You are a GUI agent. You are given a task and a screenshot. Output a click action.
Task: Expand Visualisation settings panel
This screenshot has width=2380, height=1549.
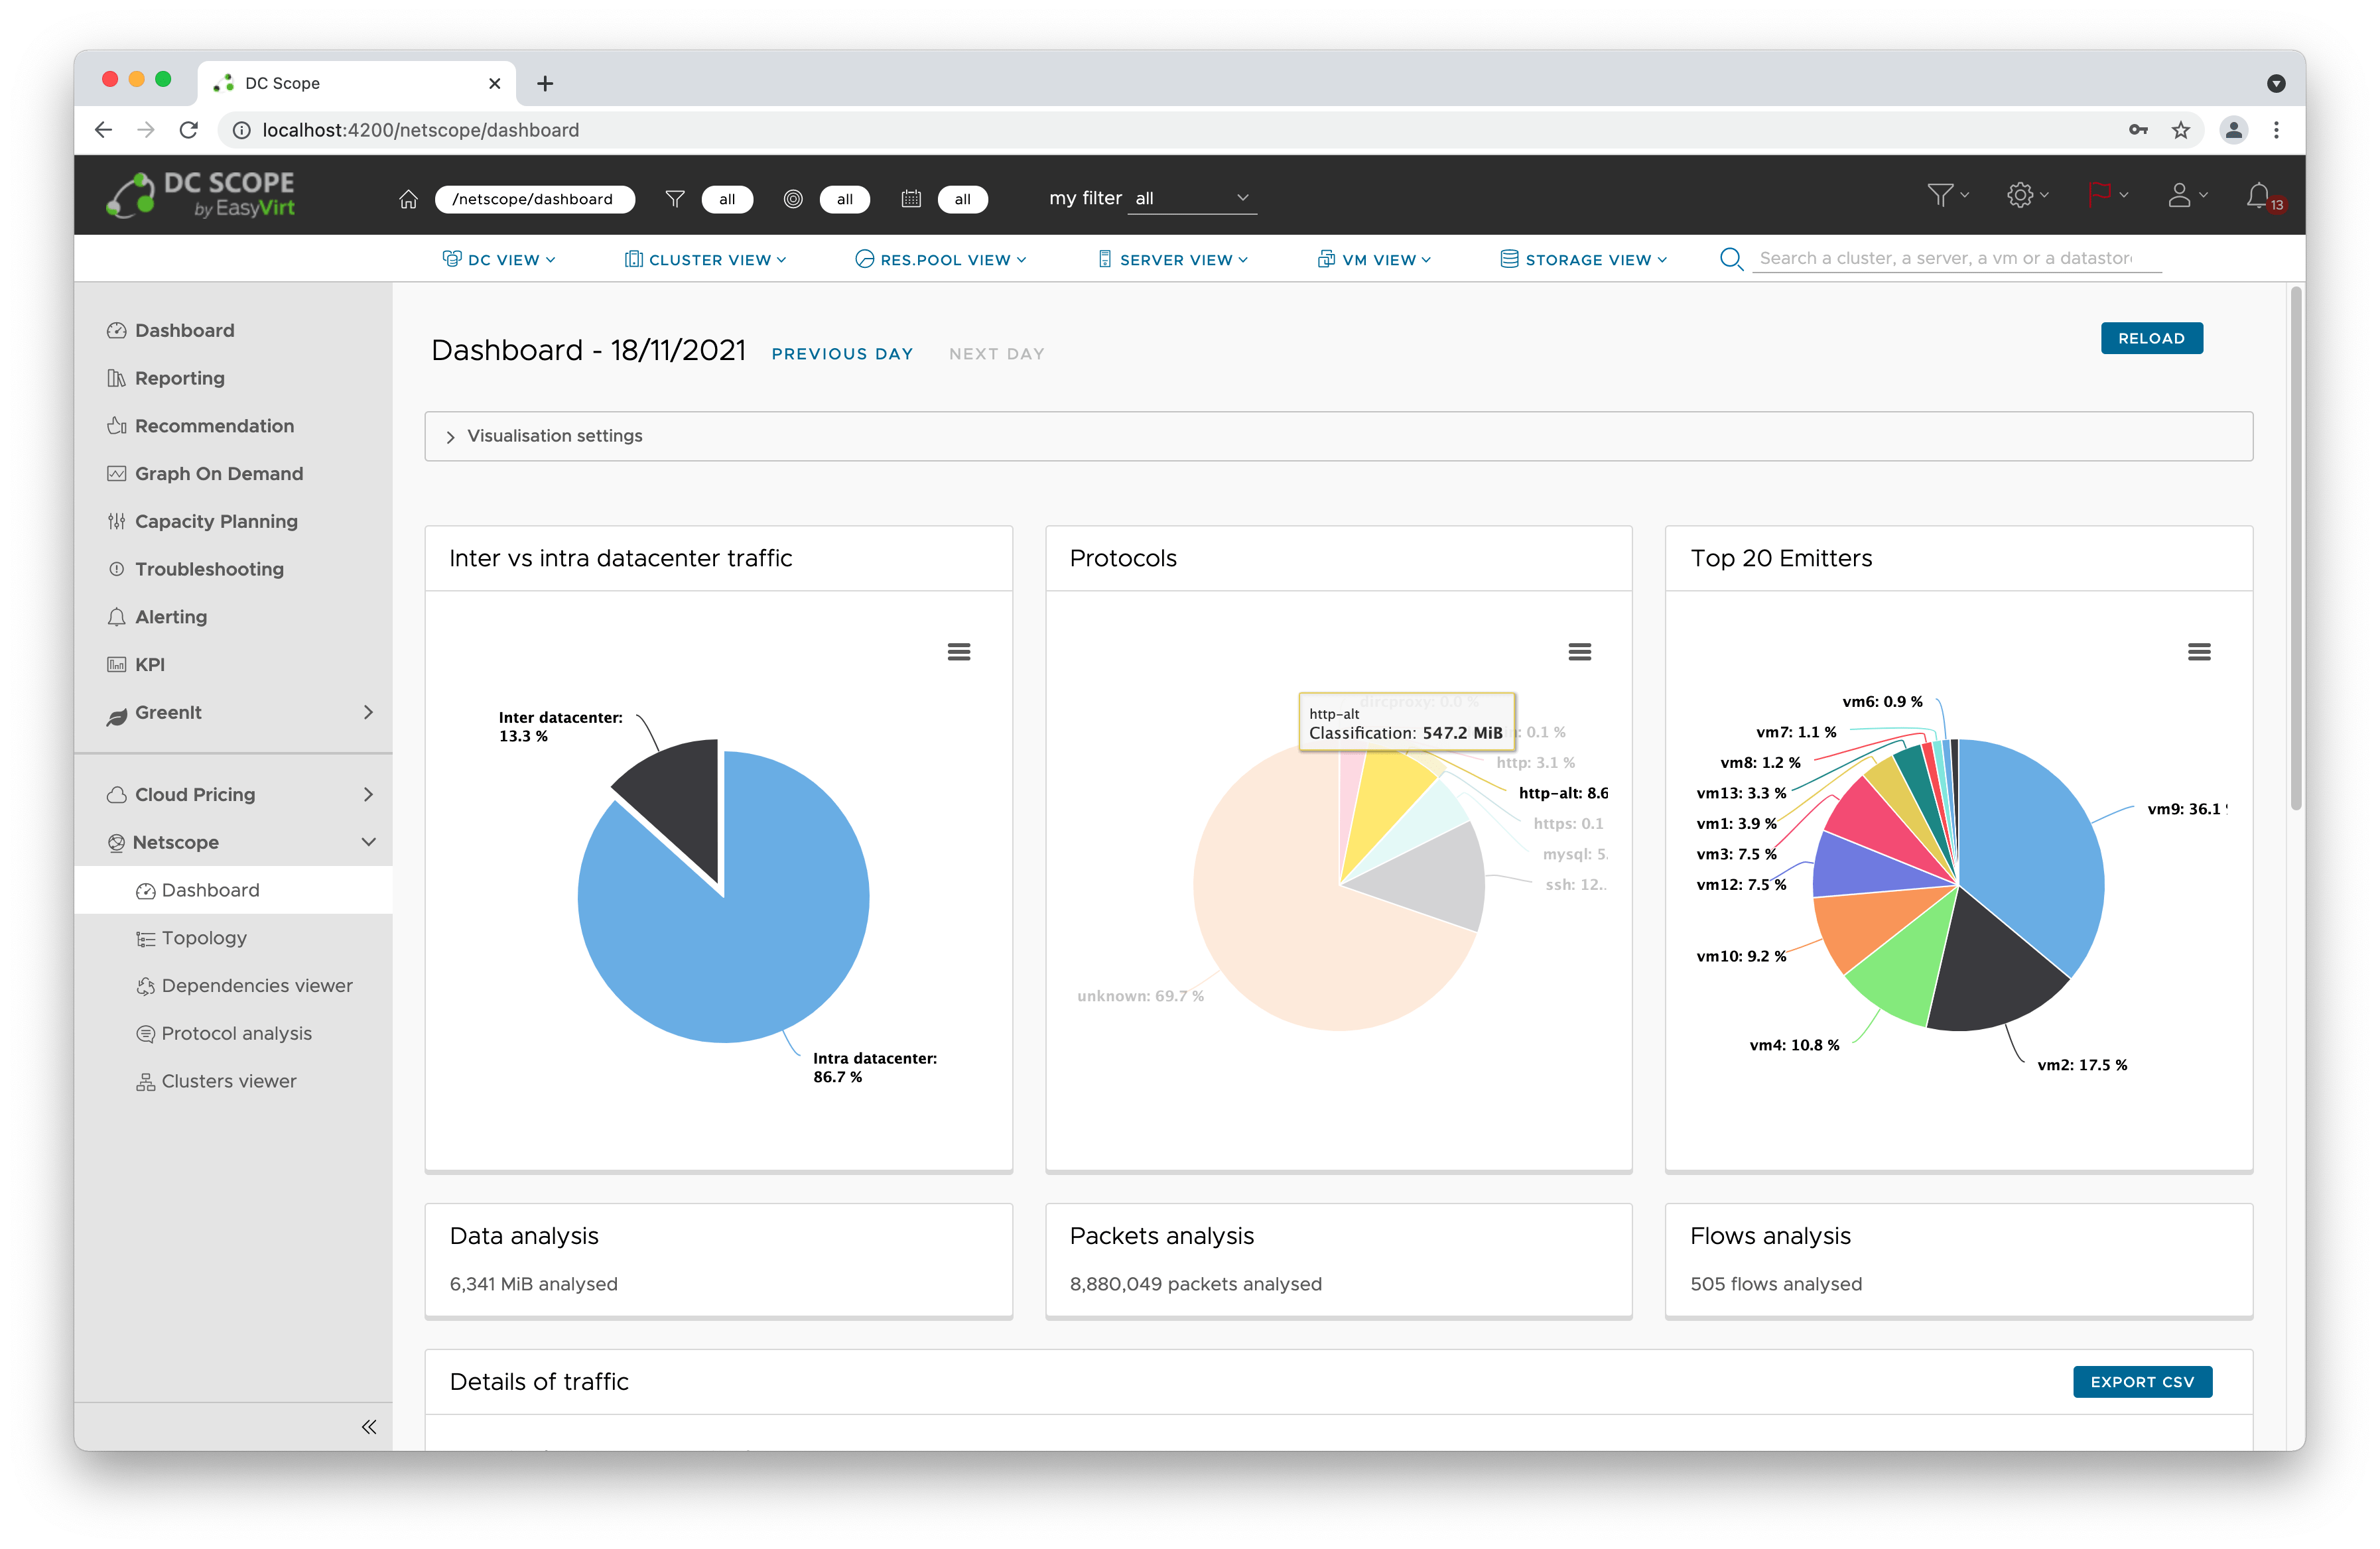[1338, 436]
